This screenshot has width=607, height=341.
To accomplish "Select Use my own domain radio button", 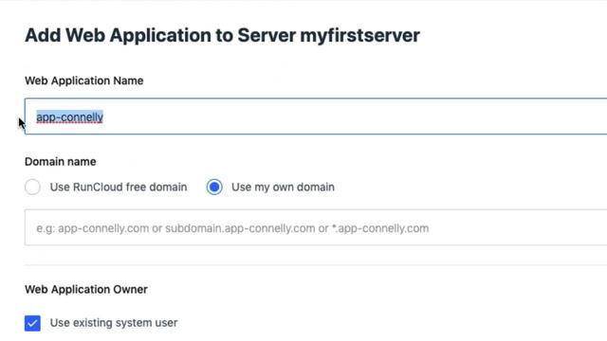I will point(214,188).
